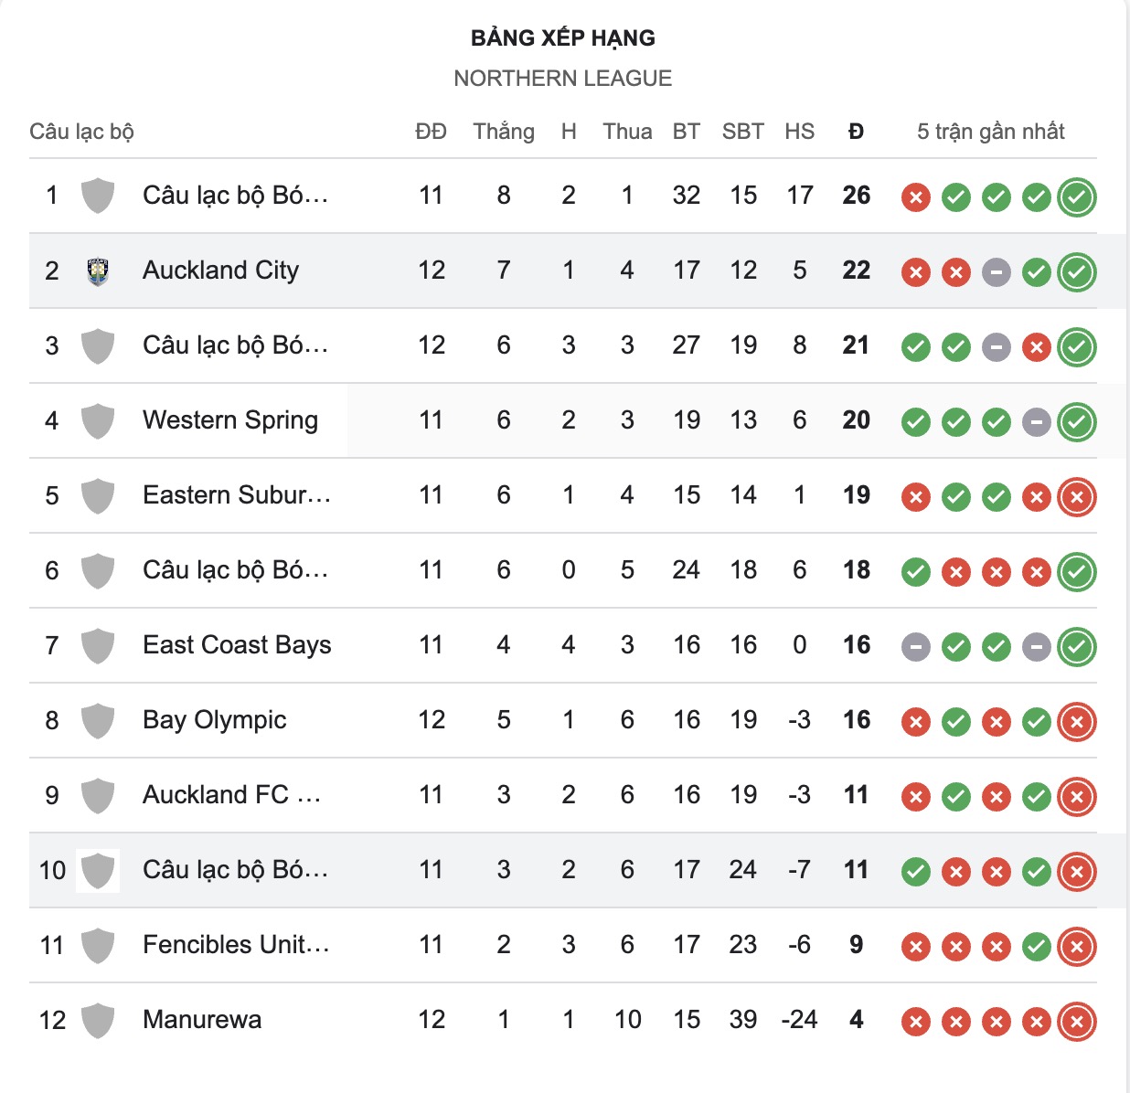Click Manurewa's most recent loss icon
1130x1093 pixels.
pos(1076,1022)
